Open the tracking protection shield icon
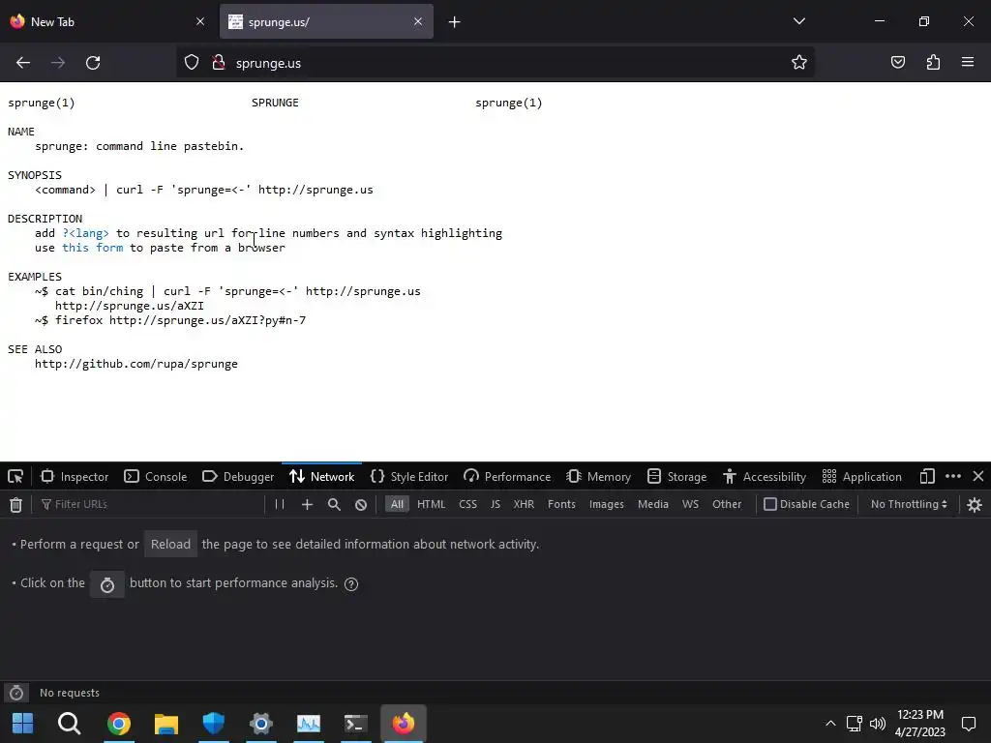991x743 pixels. [x=192, y=63]
